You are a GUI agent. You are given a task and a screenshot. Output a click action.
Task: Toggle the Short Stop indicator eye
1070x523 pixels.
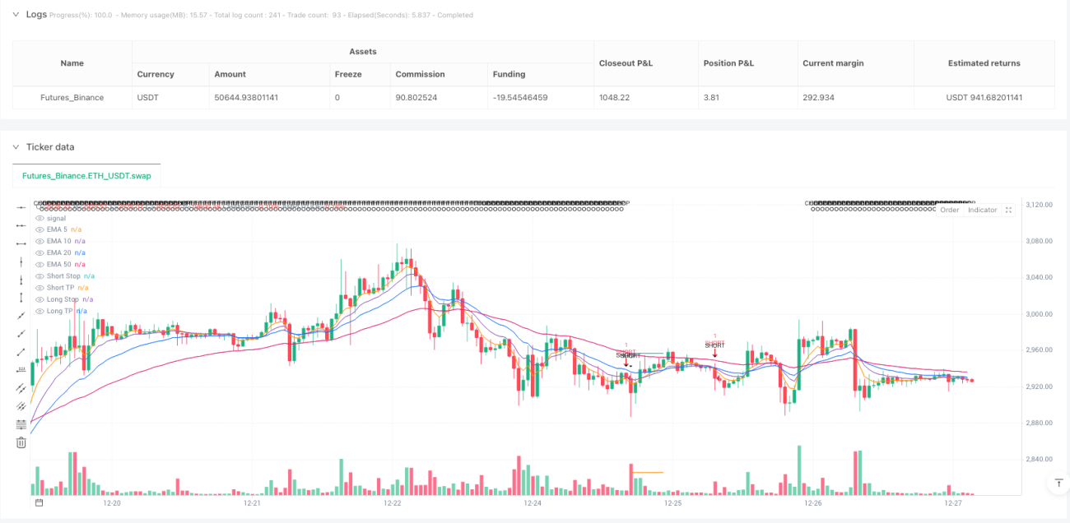tap(40, 275)
